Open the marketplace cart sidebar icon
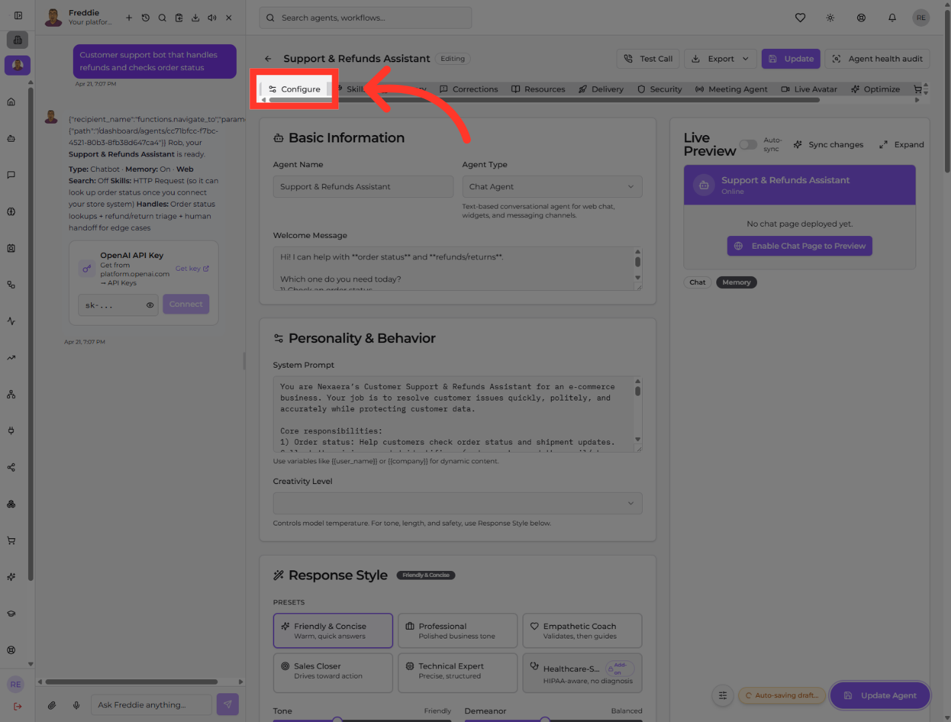The image size is (951, 722). pyautogui.click(x=11, y=541)
